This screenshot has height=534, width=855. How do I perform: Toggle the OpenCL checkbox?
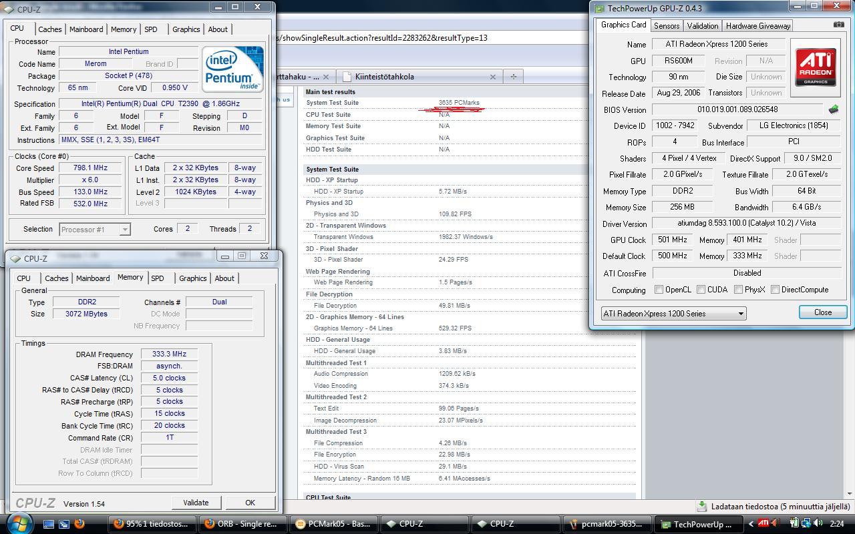[659, 290]
